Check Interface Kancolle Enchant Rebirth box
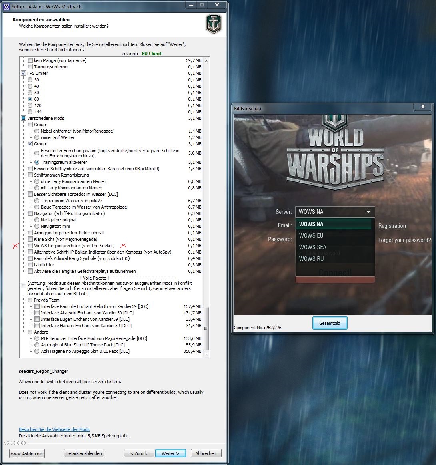The height and width of the screenshot is (465, 436). point(37,306)
